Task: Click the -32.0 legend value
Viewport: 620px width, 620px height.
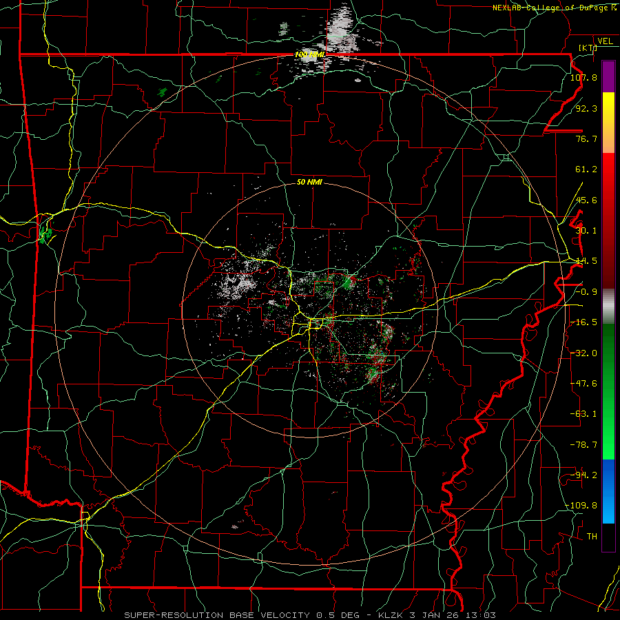Action: coord(583,353)
